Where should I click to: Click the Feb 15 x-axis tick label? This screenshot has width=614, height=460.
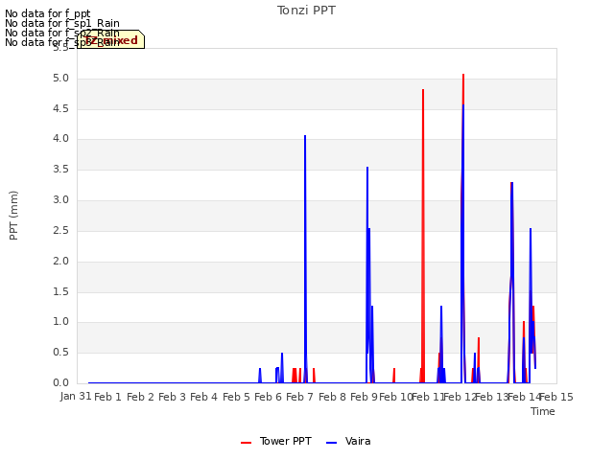[x=556, y=397]
